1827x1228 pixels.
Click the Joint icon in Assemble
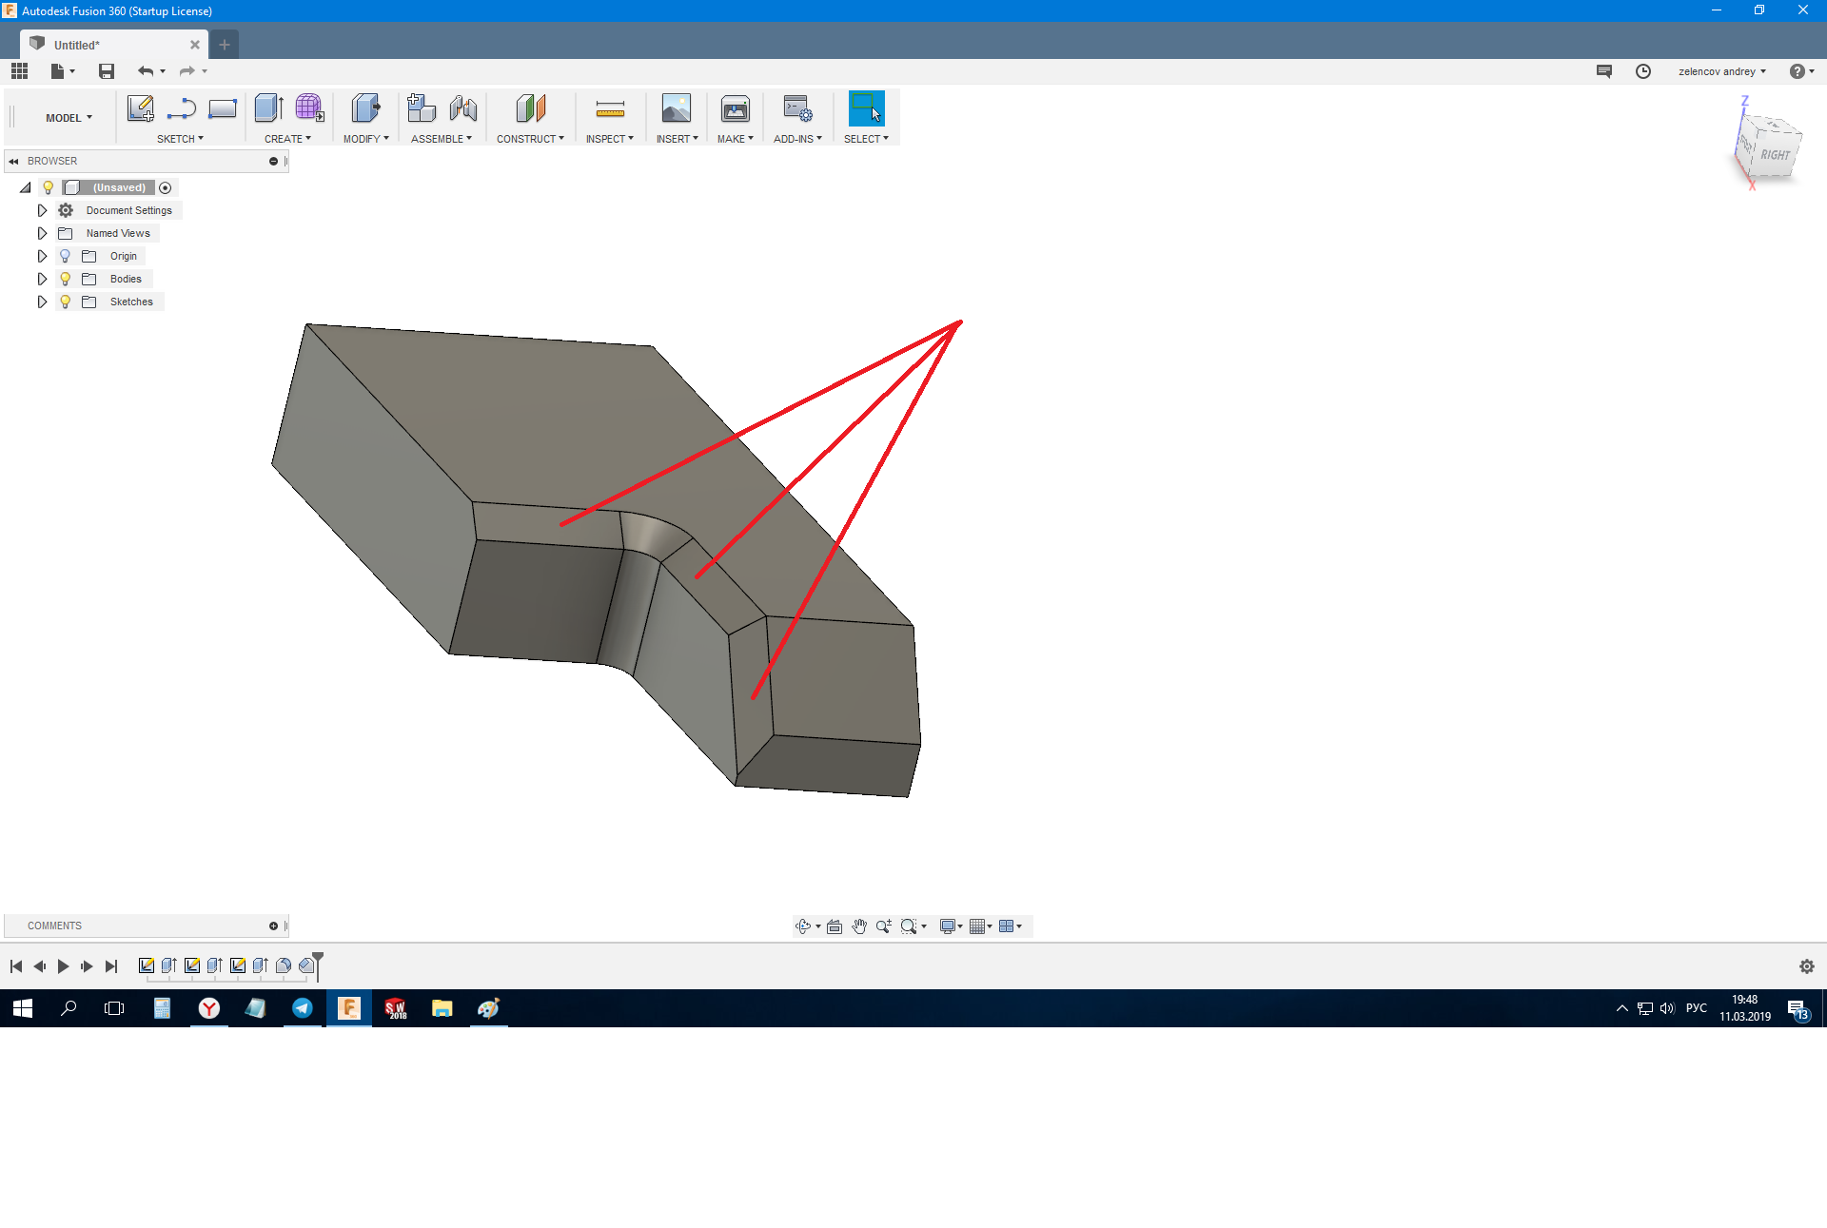coord(463,108)
